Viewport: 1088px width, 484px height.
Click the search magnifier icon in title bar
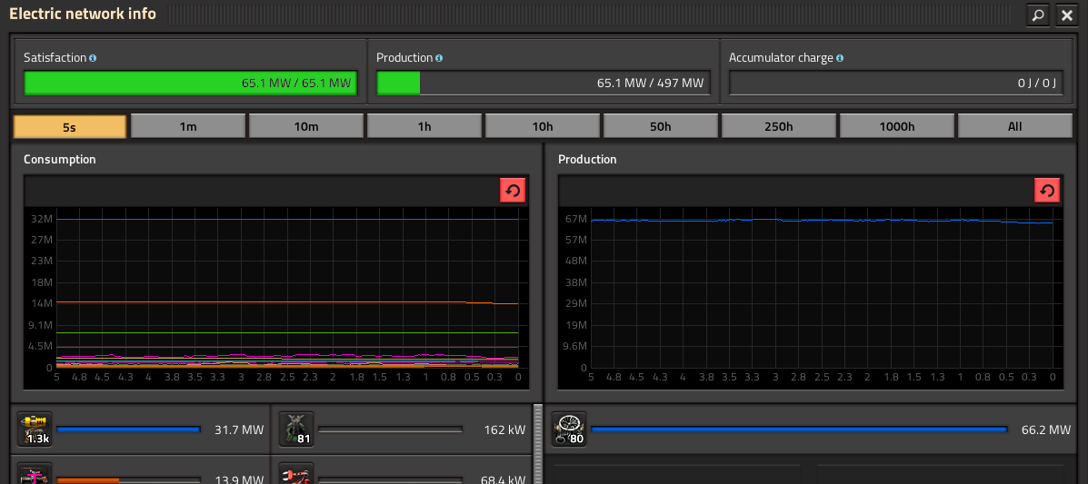[1037, 15]
